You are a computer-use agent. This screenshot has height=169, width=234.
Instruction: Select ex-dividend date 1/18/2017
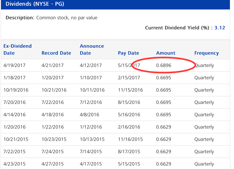tap(15, 78)
